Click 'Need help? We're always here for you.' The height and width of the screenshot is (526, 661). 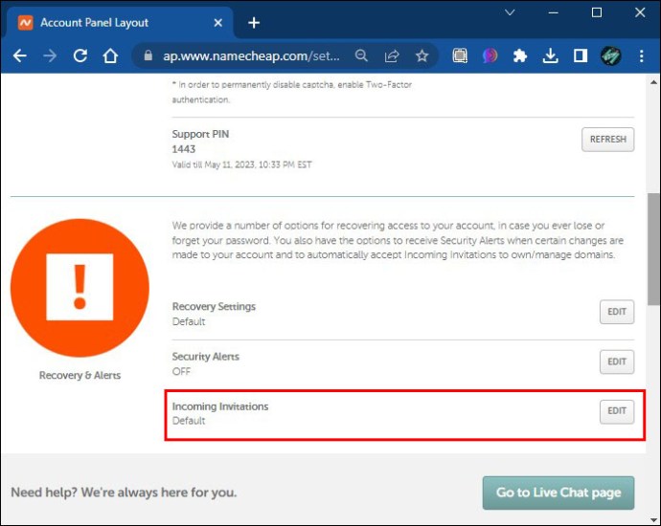[x=124, y=493]
